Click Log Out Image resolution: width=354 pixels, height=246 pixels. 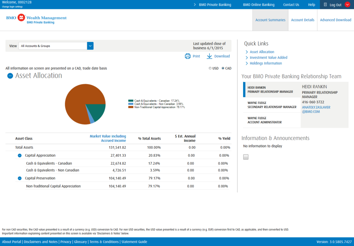tap(335, 5)
